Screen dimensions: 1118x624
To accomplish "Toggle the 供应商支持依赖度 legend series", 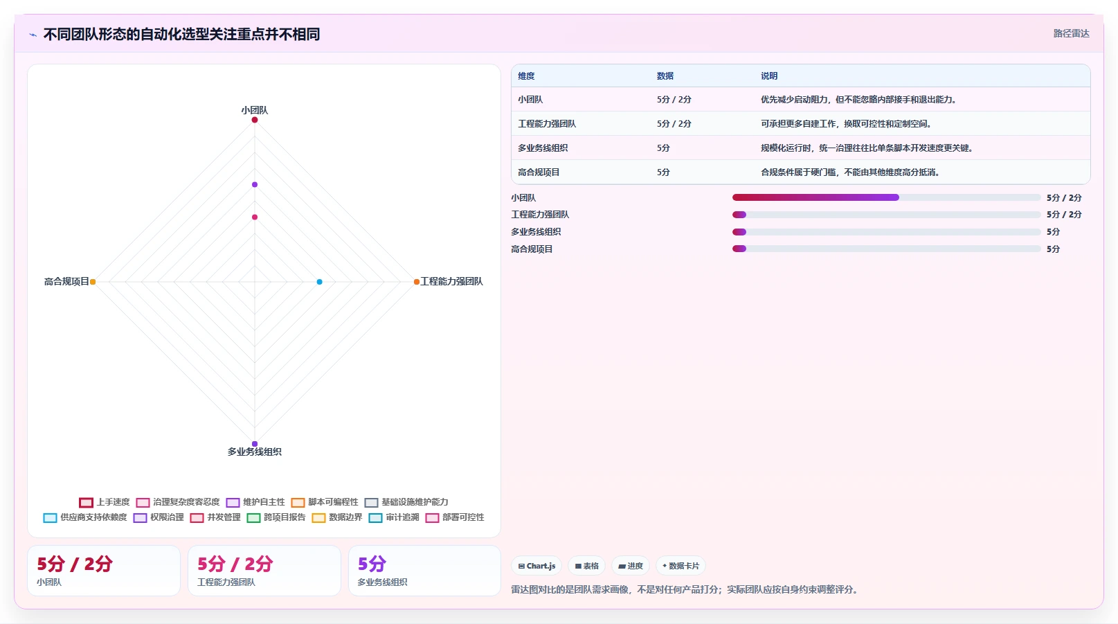I will point(85,517).
